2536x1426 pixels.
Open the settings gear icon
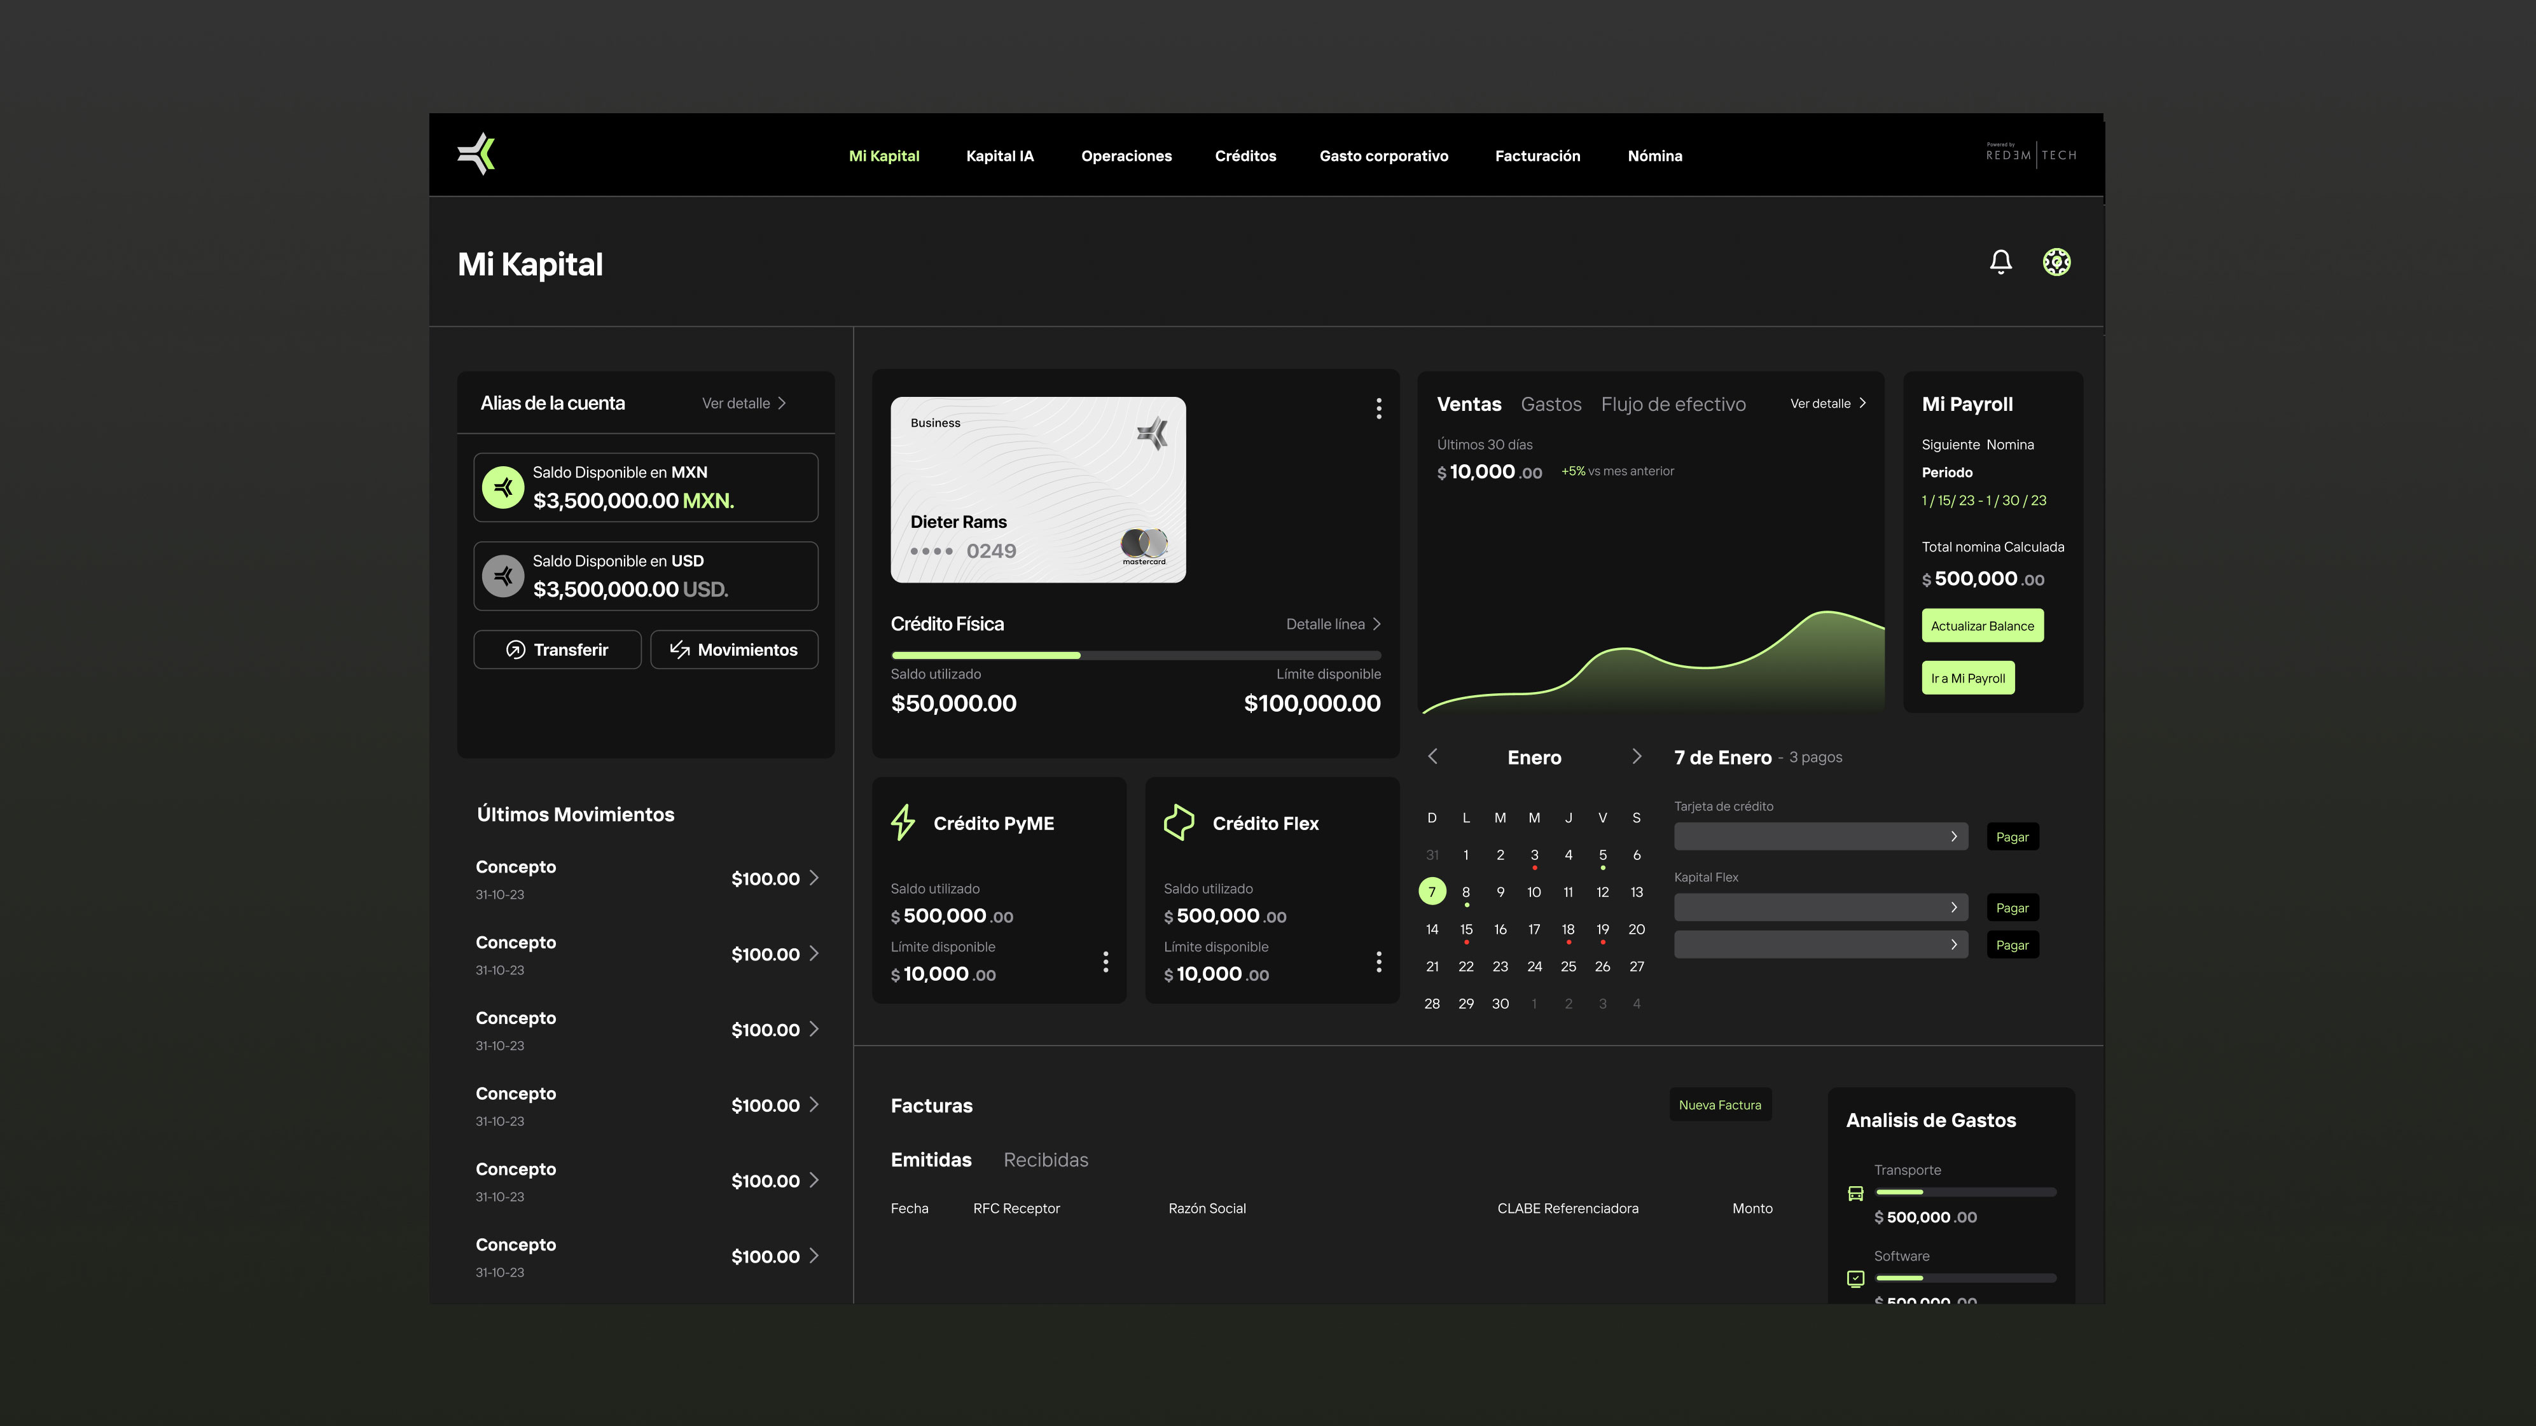(2056, 262)
